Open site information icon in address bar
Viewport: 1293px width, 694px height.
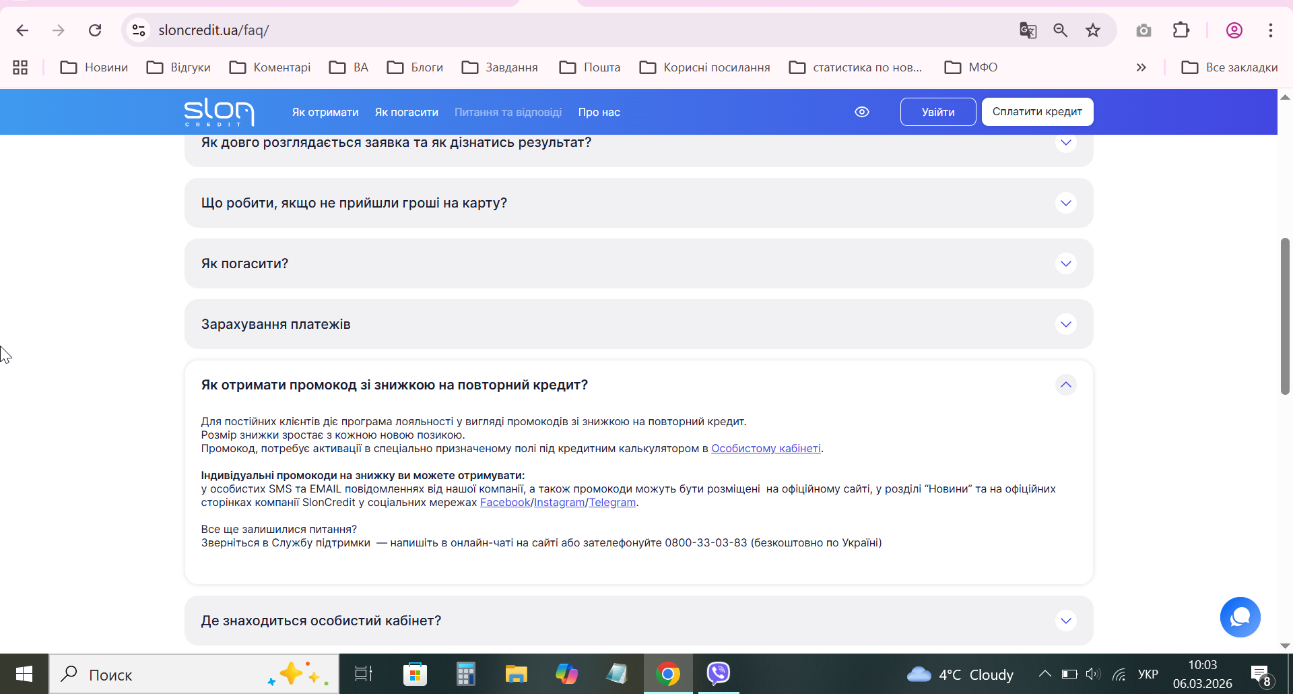(139, 30)
